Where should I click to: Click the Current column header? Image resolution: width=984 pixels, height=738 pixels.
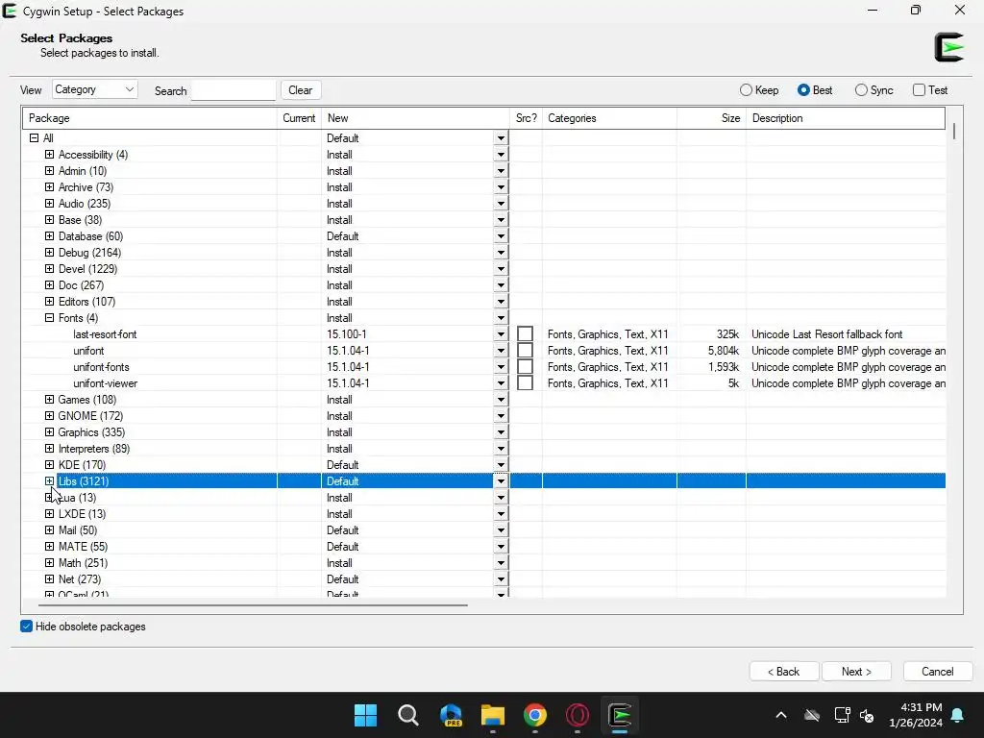300,118
